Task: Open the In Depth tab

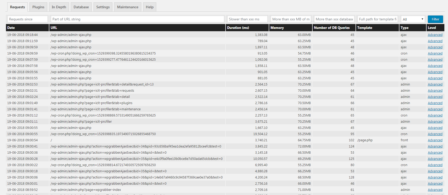Action: [x=59, y=7]
